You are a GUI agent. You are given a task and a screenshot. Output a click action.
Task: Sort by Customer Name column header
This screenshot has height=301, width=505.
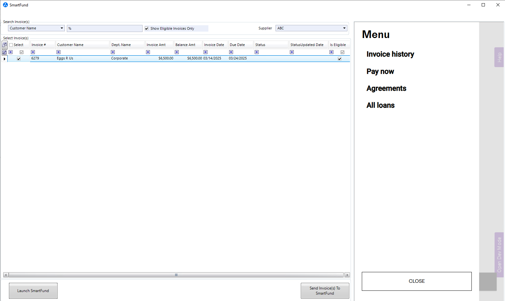[x=82, y=45]
